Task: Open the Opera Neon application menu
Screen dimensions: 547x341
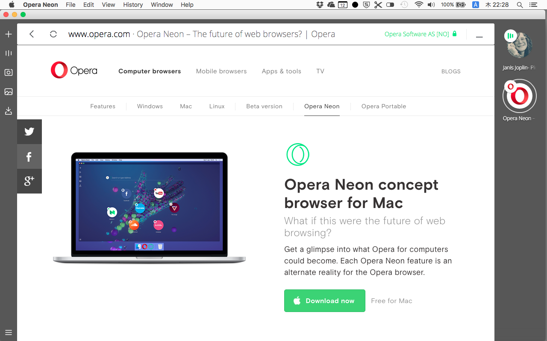Action: (x=41, y=5)
